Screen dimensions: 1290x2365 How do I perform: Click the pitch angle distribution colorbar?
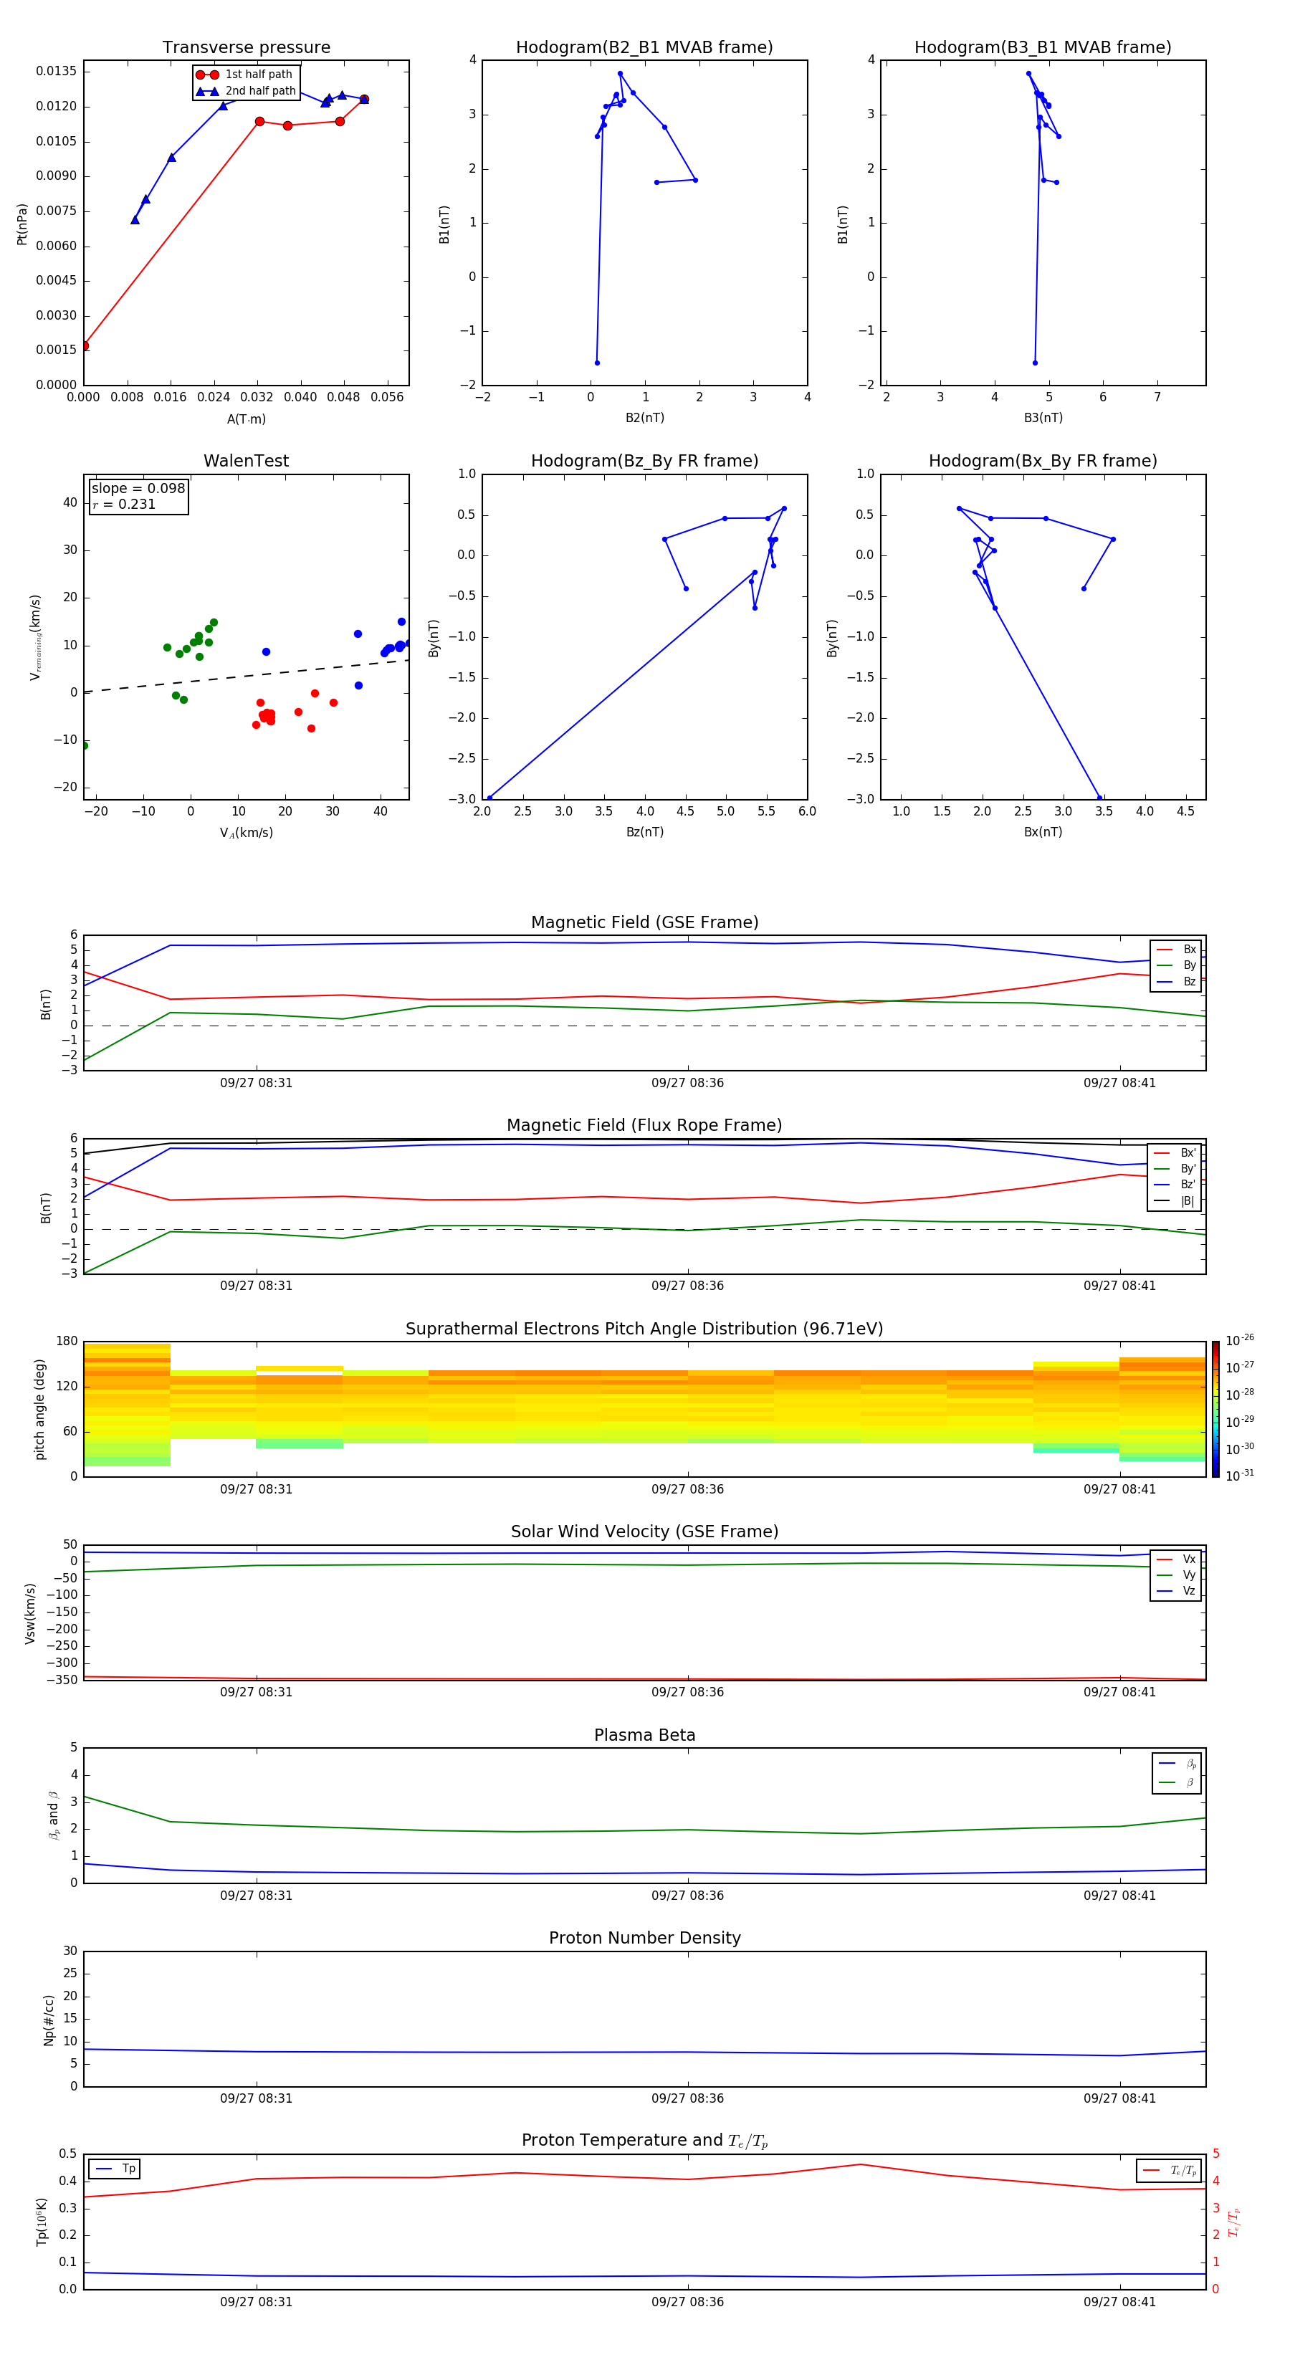click(x=1215, y=1409)
